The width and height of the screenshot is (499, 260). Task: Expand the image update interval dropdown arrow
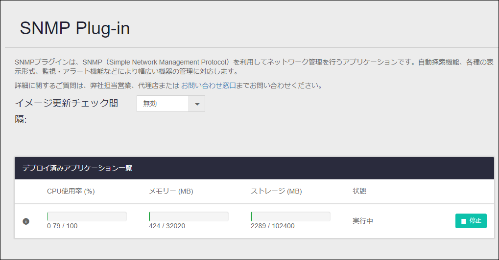click(197, 104)
